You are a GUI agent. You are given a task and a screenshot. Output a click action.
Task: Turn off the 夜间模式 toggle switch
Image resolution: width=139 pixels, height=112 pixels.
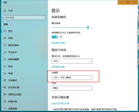[55, 37]
